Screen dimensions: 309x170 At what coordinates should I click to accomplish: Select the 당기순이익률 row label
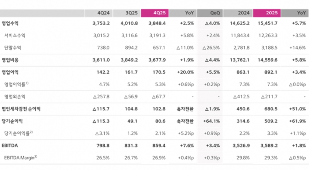18,133
